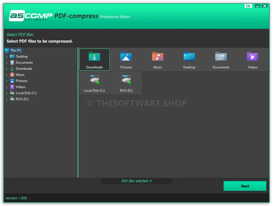273x206 pixels.
Task: Click the Videos icon in the tree
Action: point(12,87)
